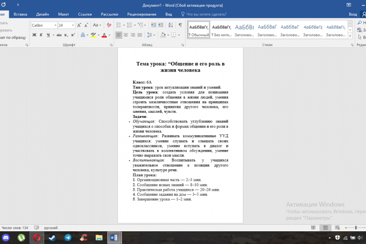Align text to the left
The width and height of the screenshot is (366, 244).
tap(118, 35)
